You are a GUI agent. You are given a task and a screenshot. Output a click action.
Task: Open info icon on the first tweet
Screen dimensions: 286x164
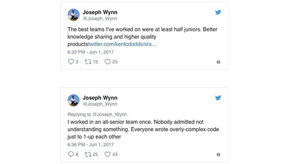point(219,62)
